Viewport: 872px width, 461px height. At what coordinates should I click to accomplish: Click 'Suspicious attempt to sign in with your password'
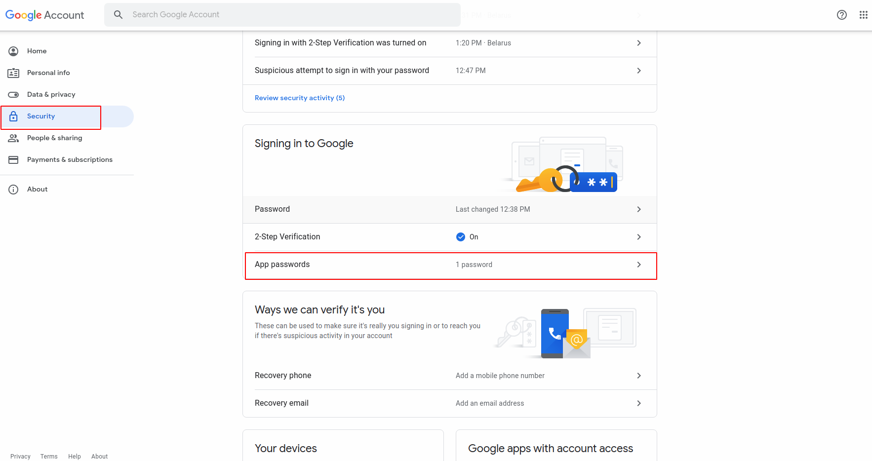[342, 71]
